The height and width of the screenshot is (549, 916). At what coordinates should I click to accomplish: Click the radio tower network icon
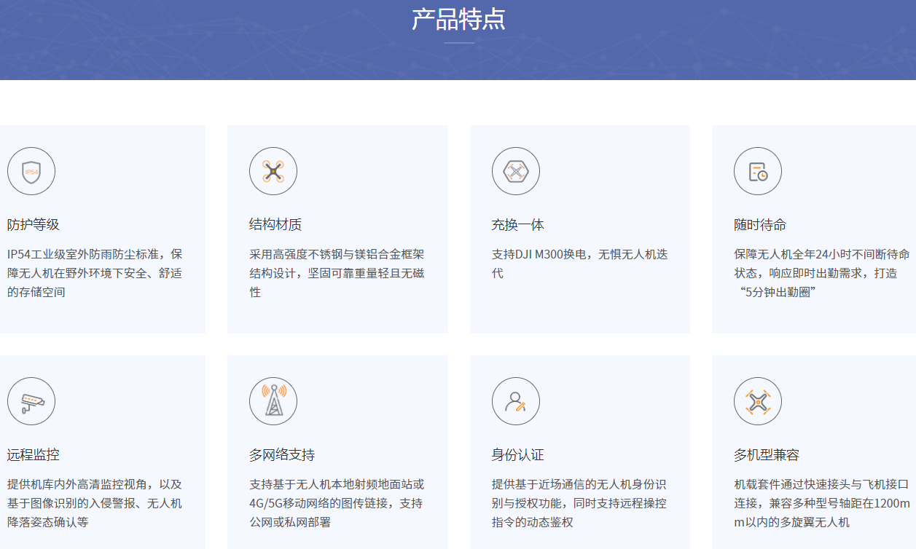pyautogui.click(x=273, y=401)
